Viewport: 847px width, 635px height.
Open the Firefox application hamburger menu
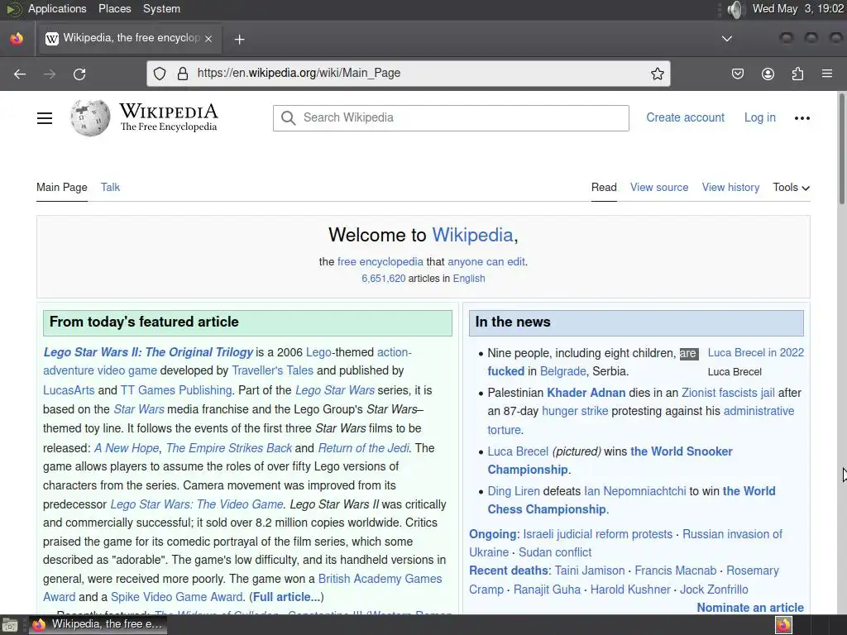pos(826,74)
